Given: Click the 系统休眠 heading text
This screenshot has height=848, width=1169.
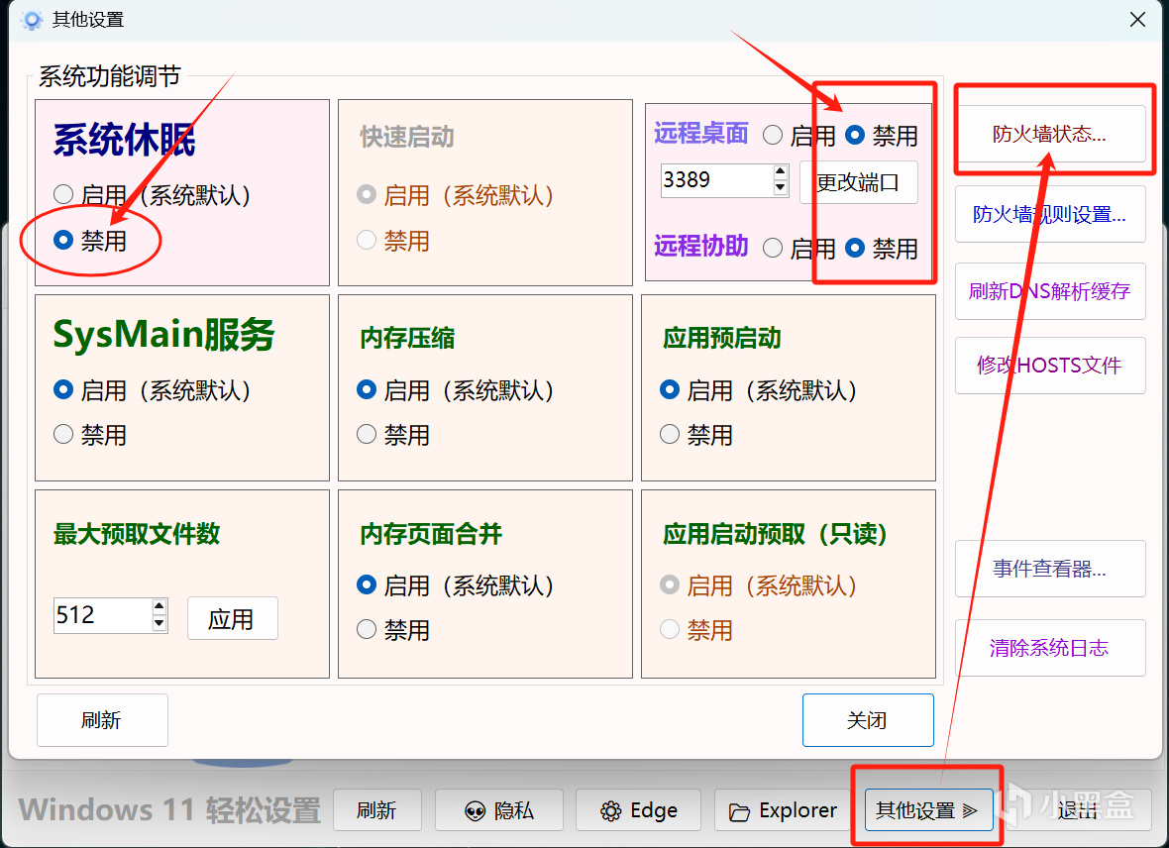Looking at the screenshot, I should coord(125,140).
